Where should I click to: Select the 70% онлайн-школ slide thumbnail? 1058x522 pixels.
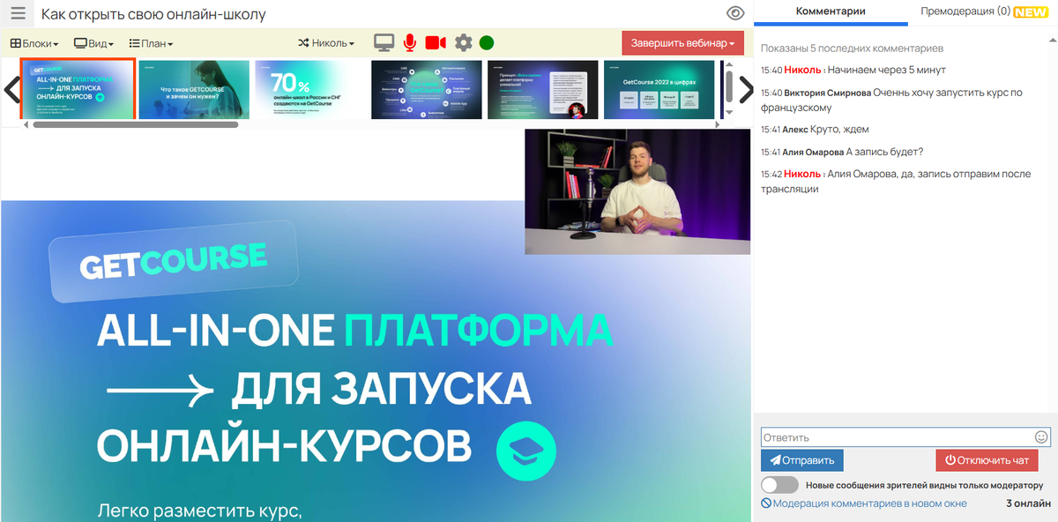pyautogui.click(x=310, y=89)
